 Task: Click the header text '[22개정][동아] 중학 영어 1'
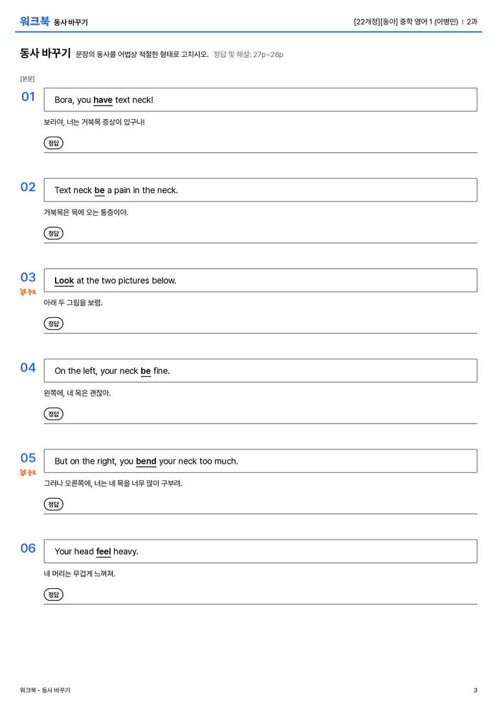point(393,21)
